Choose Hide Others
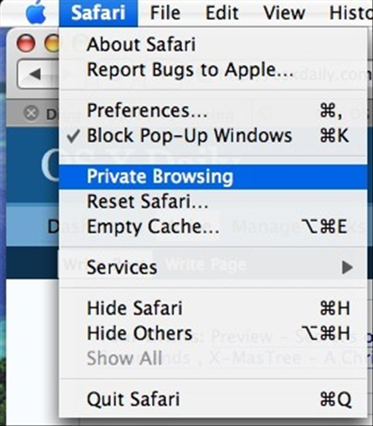Image resolution: width=373 pixels, height=426 pixels. coord(213,333)
